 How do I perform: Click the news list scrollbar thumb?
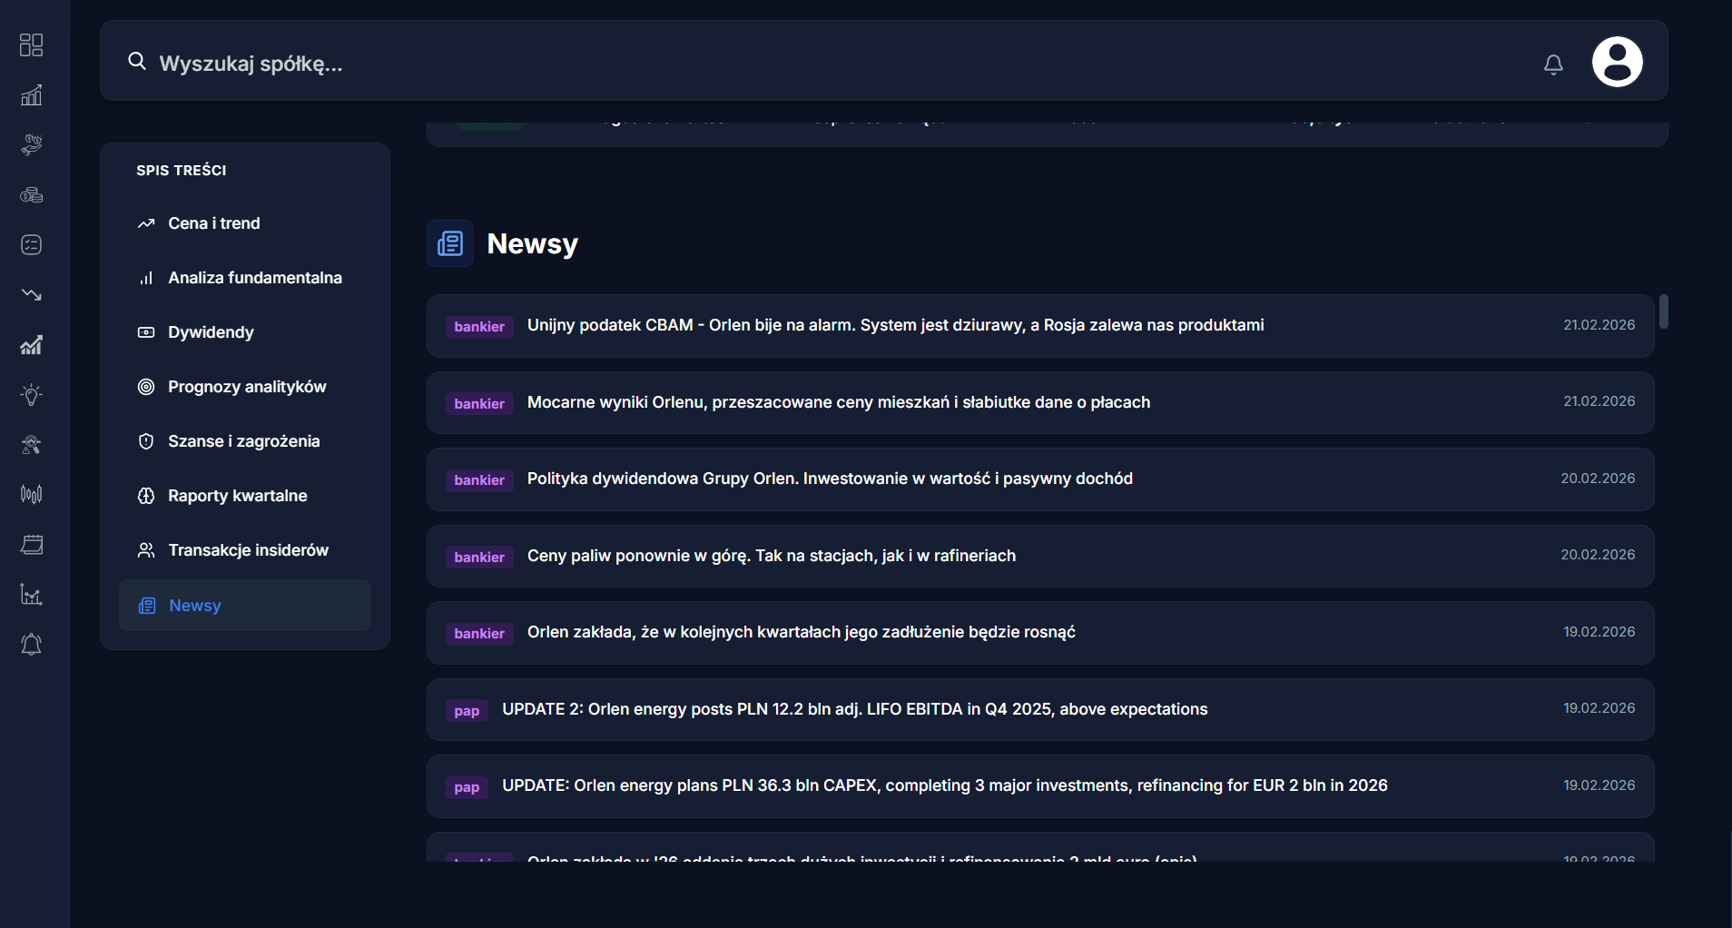click(1663, 311)
